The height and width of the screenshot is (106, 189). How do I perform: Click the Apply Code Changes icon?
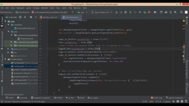click(126, 12)
